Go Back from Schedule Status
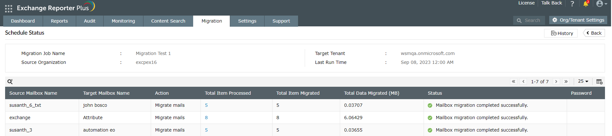612x136 pixels. 594,33
